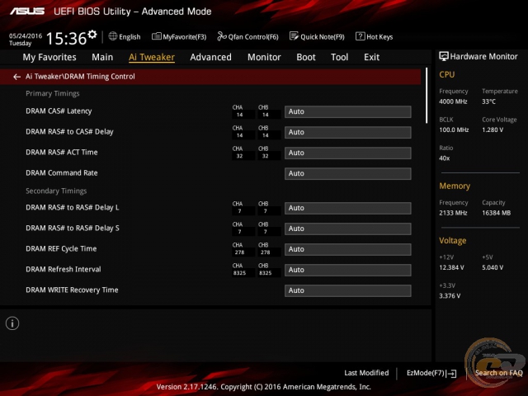This screenshot has height=396, width=528.
Task: Click CHB value 278 for REF Cycle Time
Action: [x=266, y=252]
